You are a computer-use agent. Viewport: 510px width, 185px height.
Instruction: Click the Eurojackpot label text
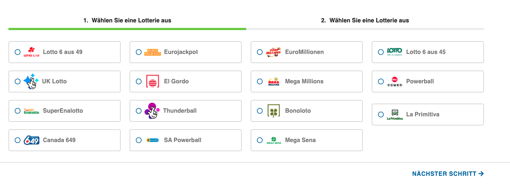[181, 52]
